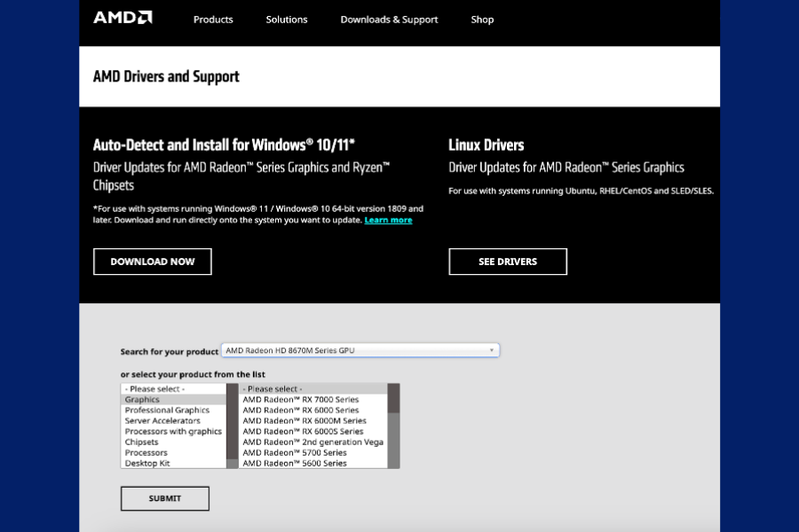Click the See Drivers button
This screenshot has height=532, width=799.
pyautogui.click(x=507, y=262)
